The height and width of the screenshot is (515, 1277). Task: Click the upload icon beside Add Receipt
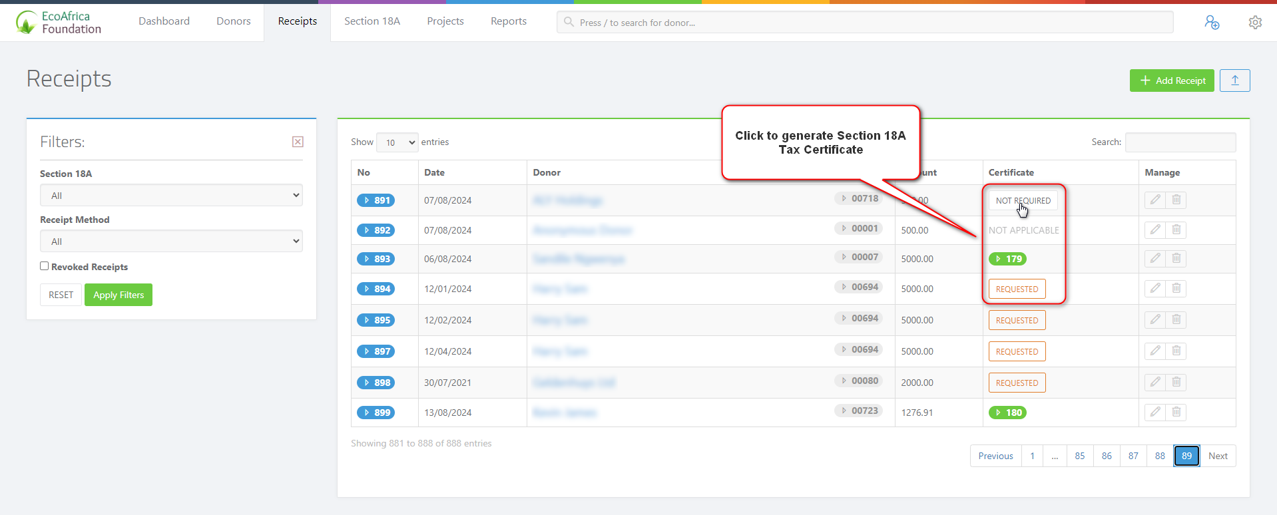pos(1234,81)
